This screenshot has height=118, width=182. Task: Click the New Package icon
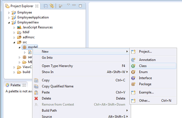click(133, 84)
